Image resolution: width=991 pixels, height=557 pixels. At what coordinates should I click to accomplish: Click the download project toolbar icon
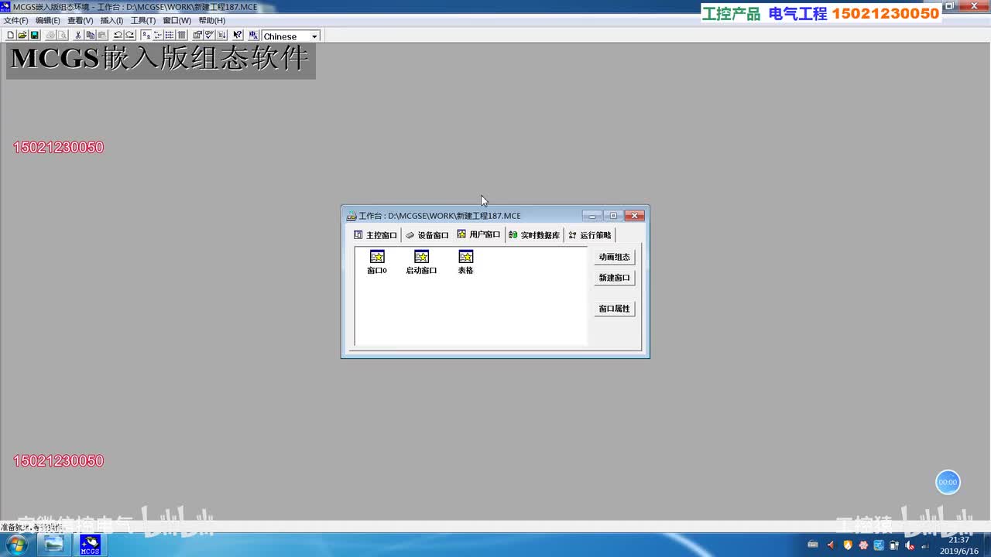click(222, 36)
